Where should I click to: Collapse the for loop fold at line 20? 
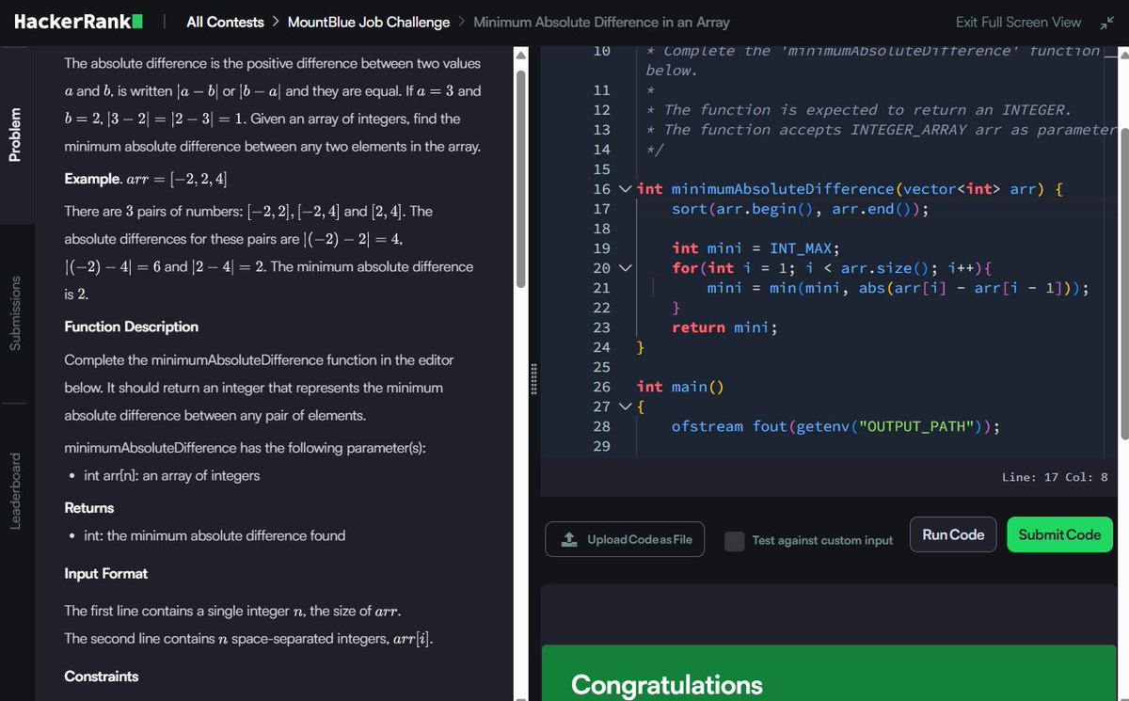(x=626, y=268)
